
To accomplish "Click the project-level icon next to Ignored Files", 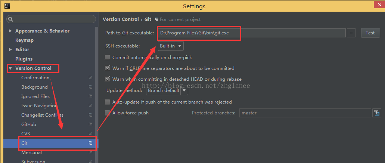I will pos(90,96).
